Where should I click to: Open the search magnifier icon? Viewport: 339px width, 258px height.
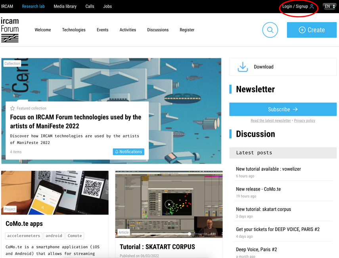[x=270, y=30]
